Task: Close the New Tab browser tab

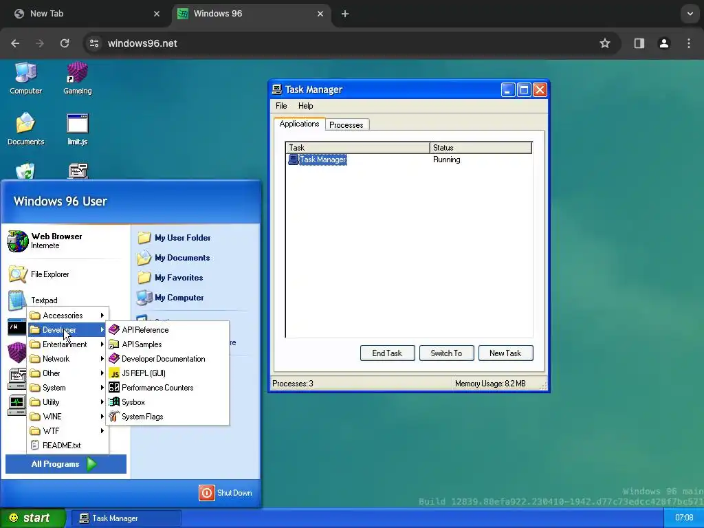Action: click(x=157, y=14)
